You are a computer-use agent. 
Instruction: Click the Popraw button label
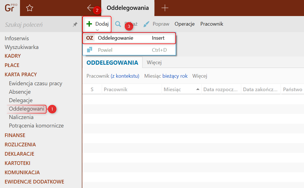tap(161, 24)
